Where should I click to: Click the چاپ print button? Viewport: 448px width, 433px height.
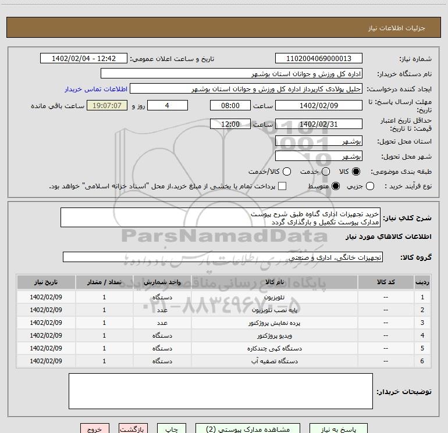172,429
